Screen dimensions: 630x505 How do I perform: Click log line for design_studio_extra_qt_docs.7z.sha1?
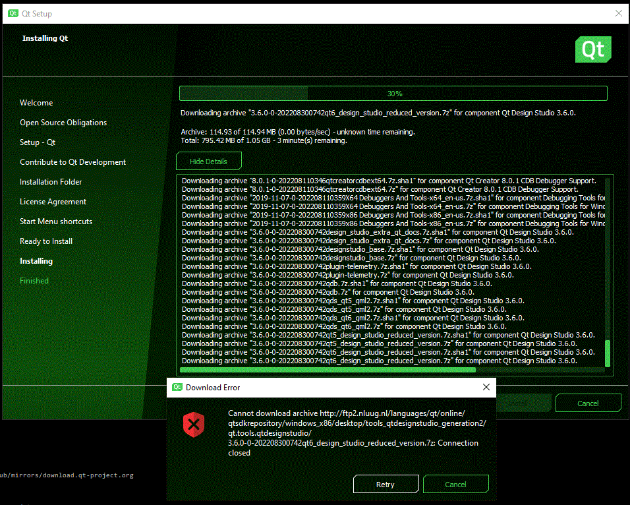pos(378,232)
